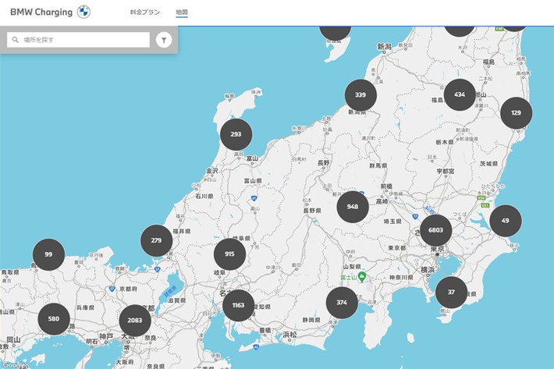Click the 山梨県 prefecture label
The image size is (554, 369).
[352, 267]
